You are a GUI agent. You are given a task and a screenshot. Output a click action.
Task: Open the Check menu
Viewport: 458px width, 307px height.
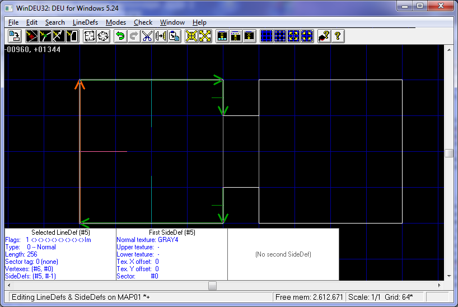143,22
